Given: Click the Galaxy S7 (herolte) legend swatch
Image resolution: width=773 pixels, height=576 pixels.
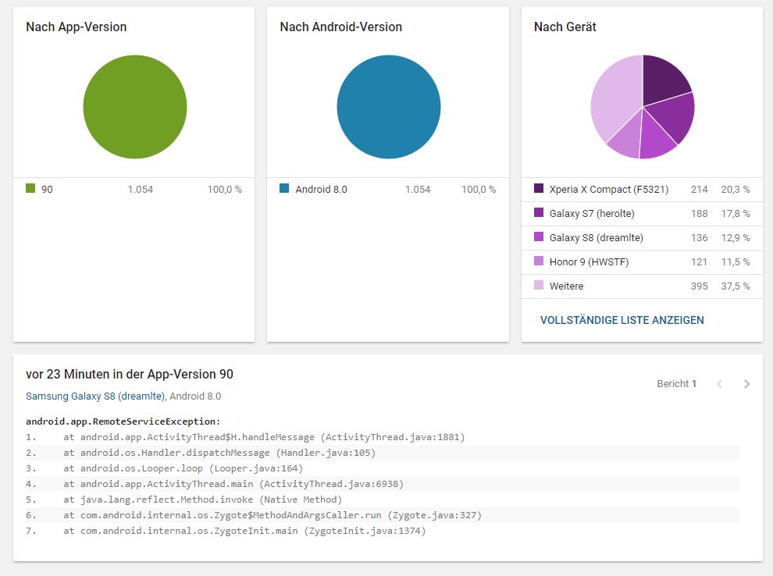Looking at the screenshot, I should pyautogui.click(x=539, y=213).
